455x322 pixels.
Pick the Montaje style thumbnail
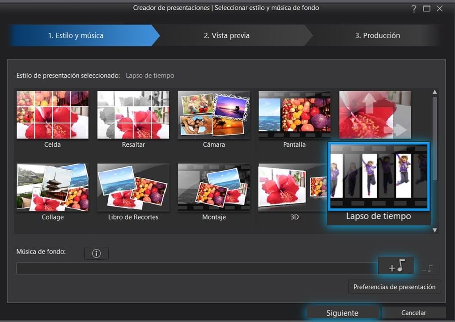click(214, 187)
